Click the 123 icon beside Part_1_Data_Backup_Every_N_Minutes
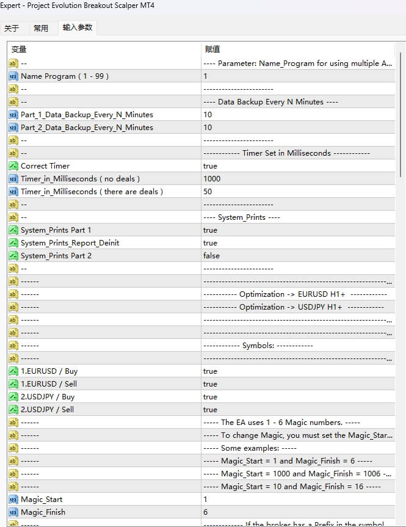The height and width of the screenshot is (527, 406). [12, 114]
